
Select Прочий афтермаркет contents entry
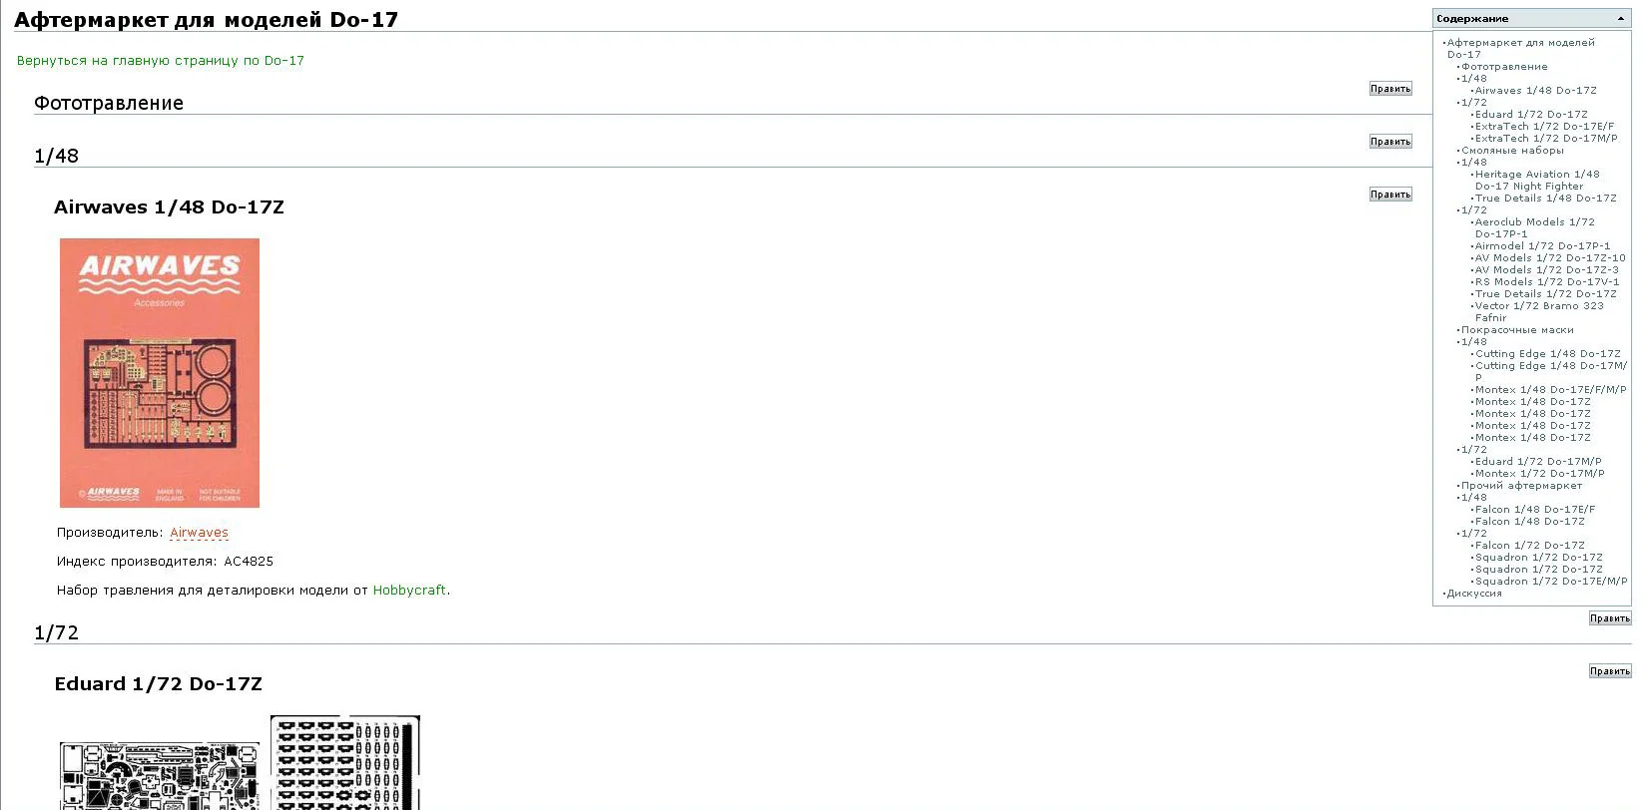[x=1521, y=486]
